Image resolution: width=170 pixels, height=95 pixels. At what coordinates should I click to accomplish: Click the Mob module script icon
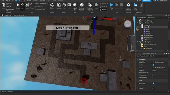[x=144, y=29]
